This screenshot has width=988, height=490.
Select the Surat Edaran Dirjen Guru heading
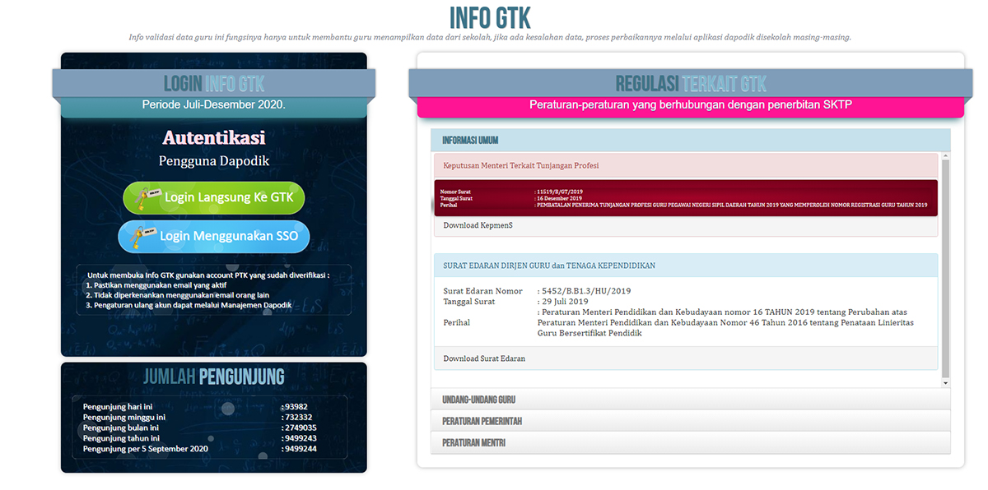click(549, 266)
